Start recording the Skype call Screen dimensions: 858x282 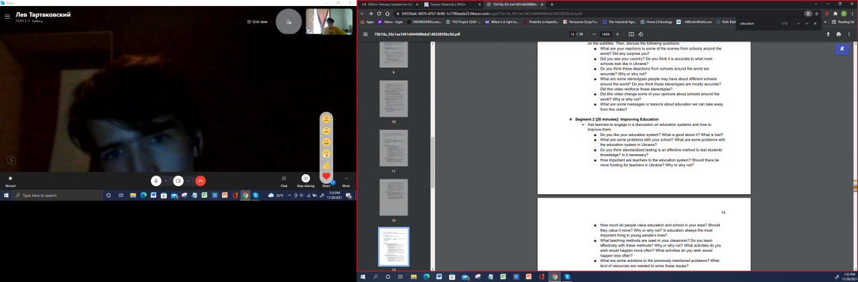point(10,181)
